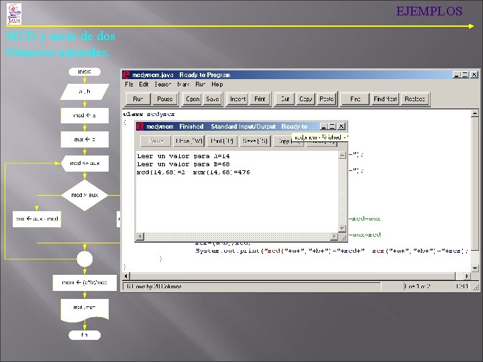483x362 pixels.
Task: Click the Ready to Program icon in the mcdymcm.java title bar
Action: 126,75
